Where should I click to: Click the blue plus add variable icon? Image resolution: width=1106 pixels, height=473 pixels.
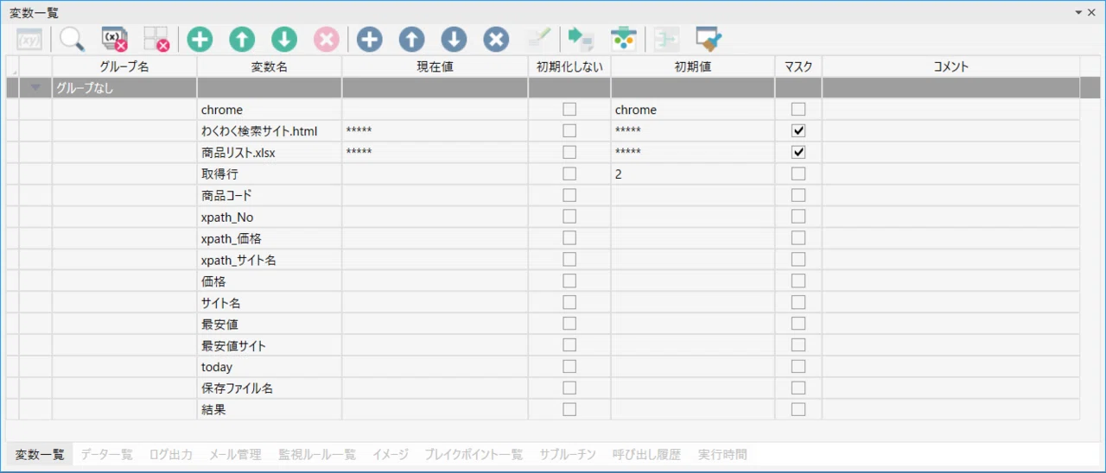(370, 39)
